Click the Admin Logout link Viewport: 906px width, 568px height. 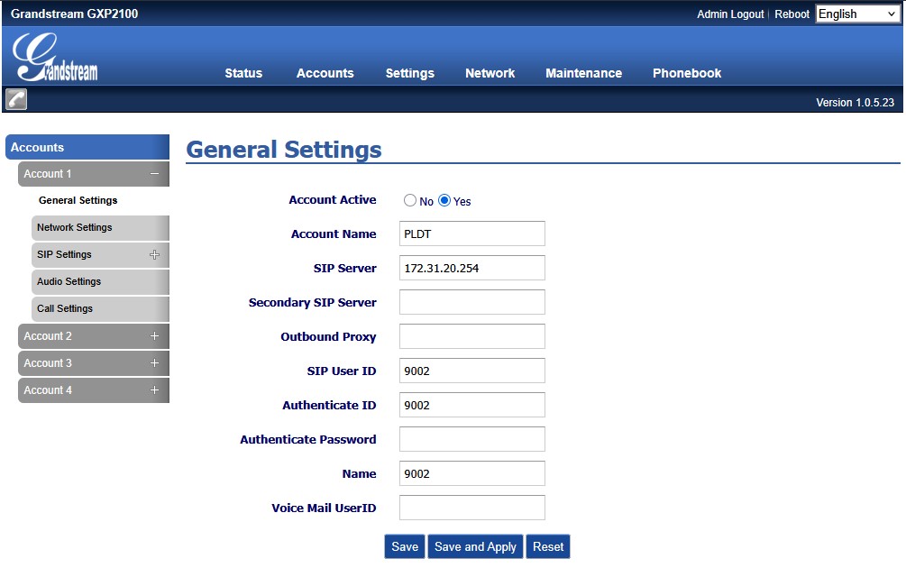(730, 14)
